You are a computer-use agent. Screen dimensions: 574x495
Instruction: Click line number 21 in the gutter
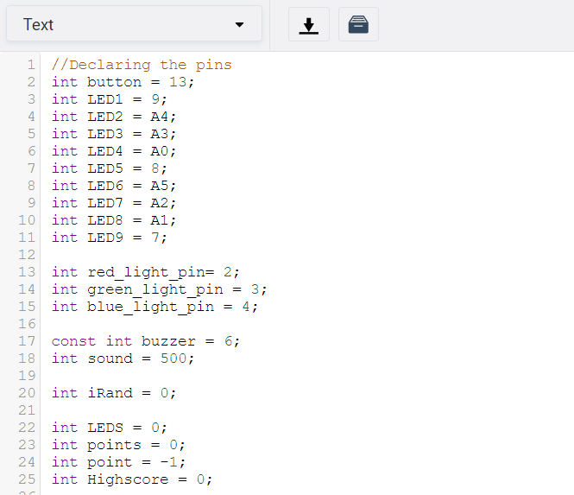(27, 410)
